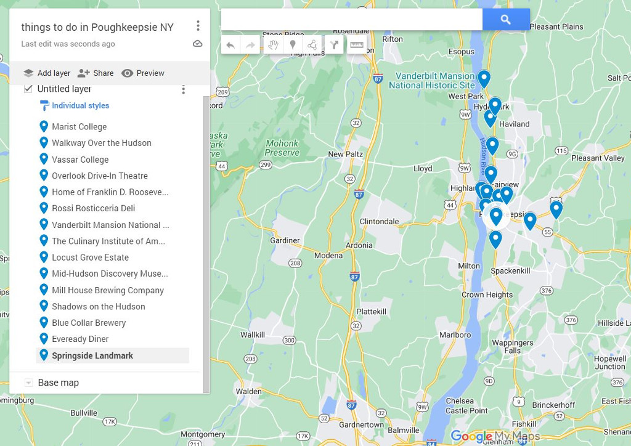Click pin icon beside Locust Grove Estate

[44, 257]
